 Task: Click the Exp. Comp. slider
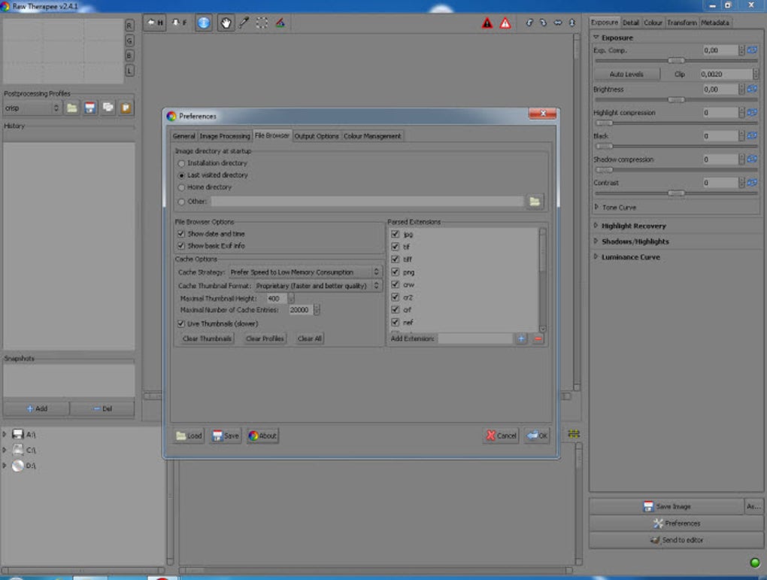[x=676, y=60]
